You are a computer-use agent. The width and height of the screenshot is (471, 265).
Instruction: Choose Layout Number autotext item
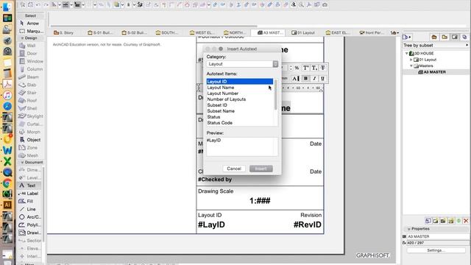[222, 93]
